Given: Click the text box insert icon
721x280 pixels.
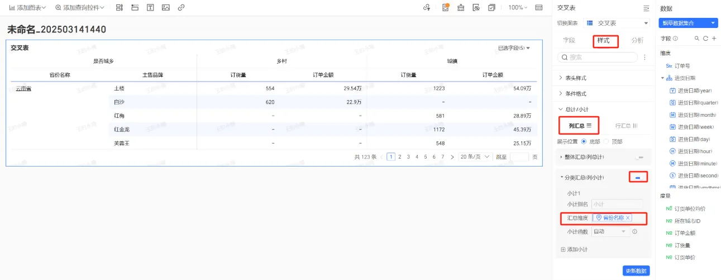Looking at the screenshot, I should click(150, 8).
